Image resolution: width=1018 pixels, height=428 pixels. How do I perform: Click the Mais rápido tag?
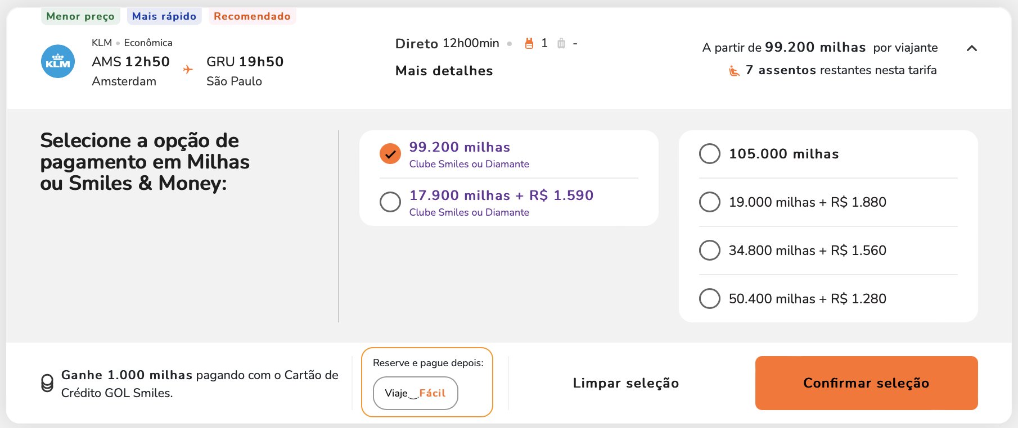[x=164, y=16]
